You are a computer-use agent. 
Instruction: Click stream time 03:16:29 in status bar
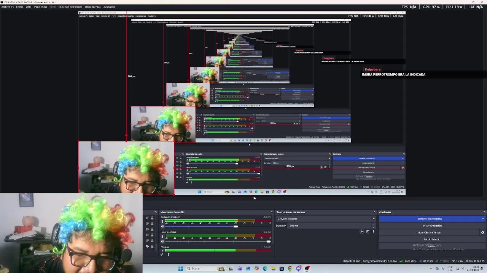(428, 261)
